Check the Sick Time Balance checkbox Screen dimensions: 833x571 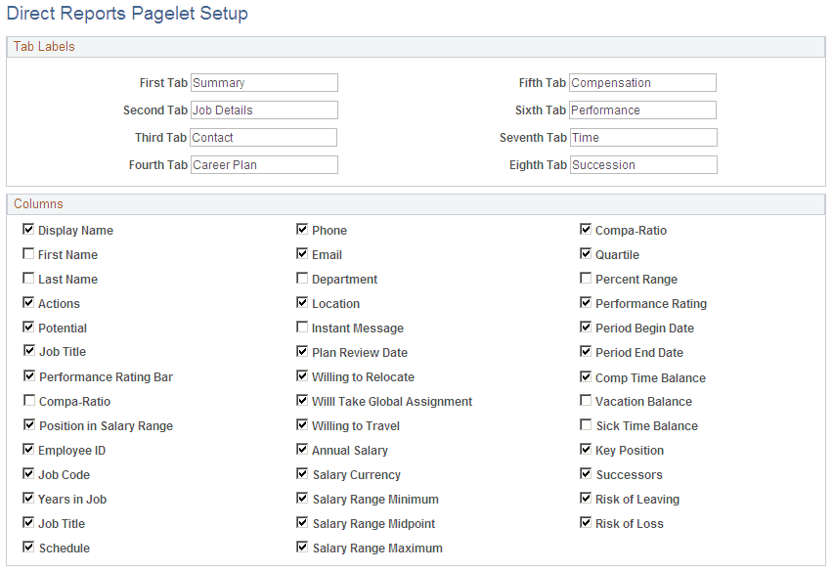pos(586,424)
